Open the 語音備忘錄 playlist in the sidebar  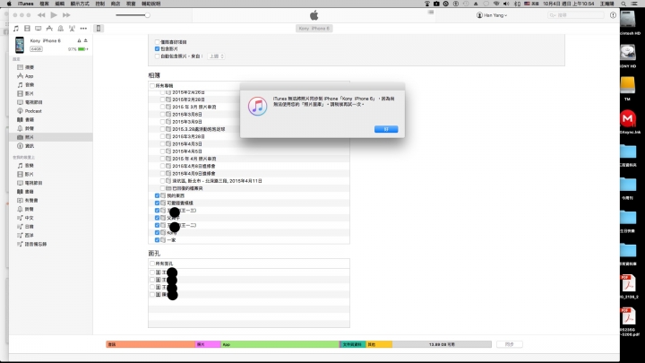click(x=36, y=244)
